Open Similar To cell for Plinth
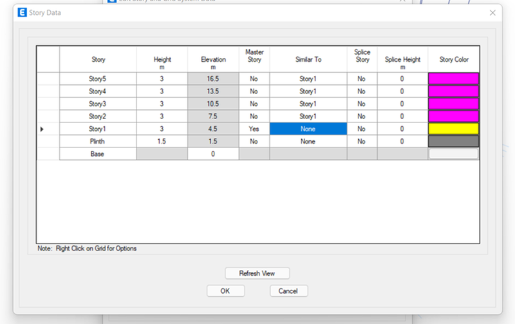The width and height of the screenshot is (515, 324). (x=308, y=141)
